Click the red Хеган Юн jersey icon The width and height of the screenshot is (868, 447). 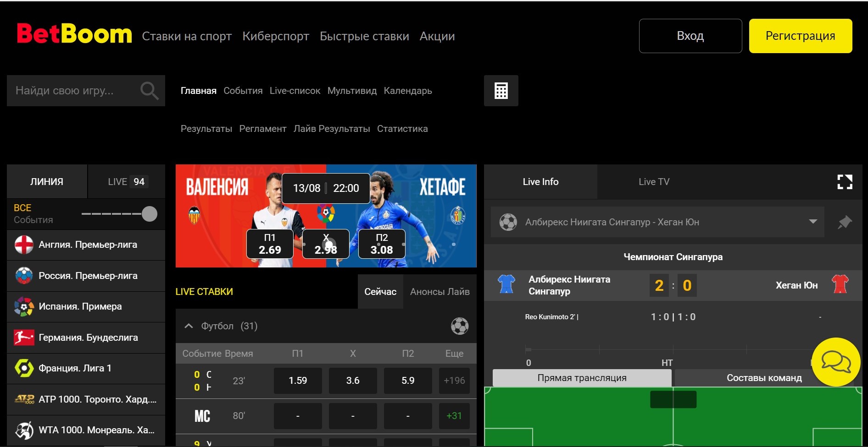(x=840, y=284)
